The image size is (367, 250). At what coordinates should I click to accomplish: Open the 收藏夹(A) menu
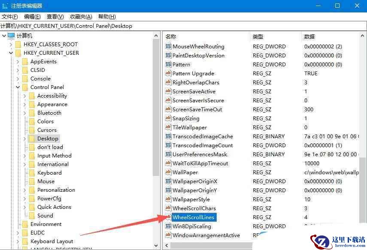[x=81, y=17]
